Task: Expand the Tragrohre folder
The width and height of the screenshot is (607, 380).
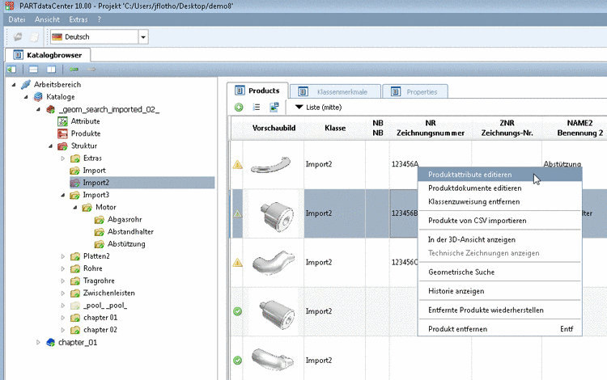Action: pyautogui.click(x=62, y=281)
